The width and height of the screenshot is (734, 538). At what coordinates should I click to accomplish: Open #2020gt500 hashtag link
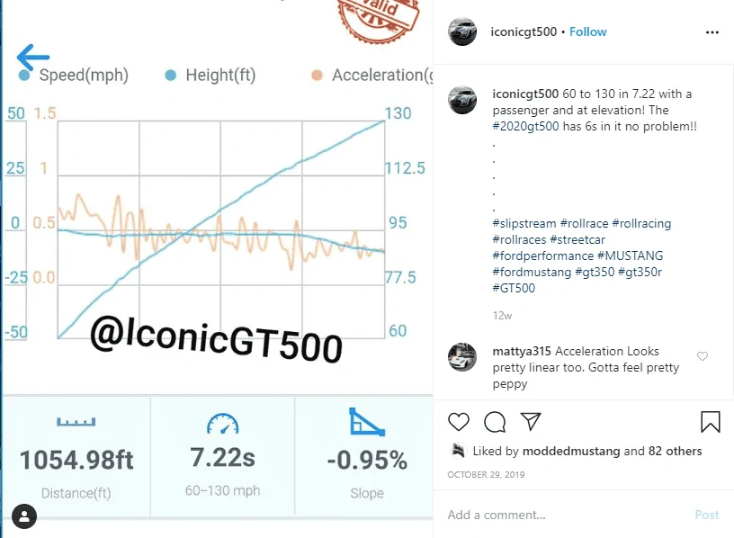point(525,127)
